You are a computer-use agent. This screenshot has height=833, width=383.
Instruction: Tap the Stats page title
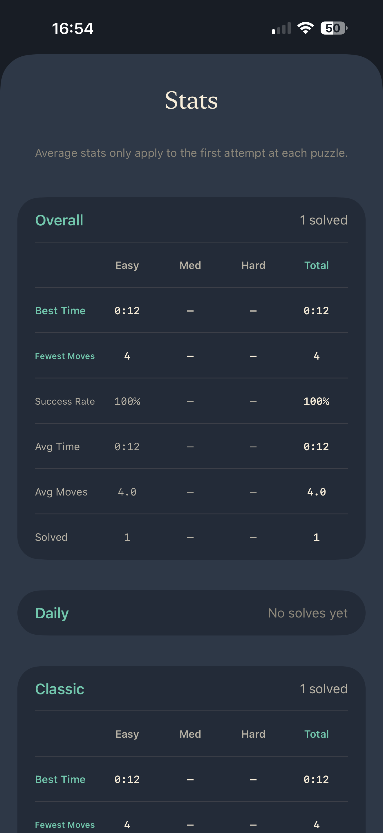191,100
